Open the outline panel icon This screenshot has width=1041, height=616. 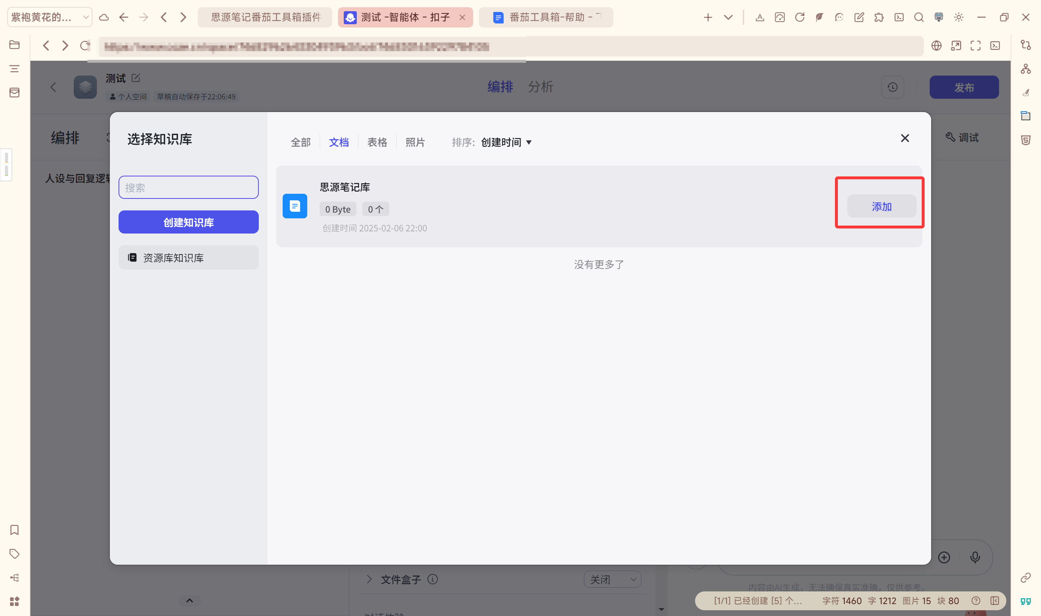[x=14, y=68]
